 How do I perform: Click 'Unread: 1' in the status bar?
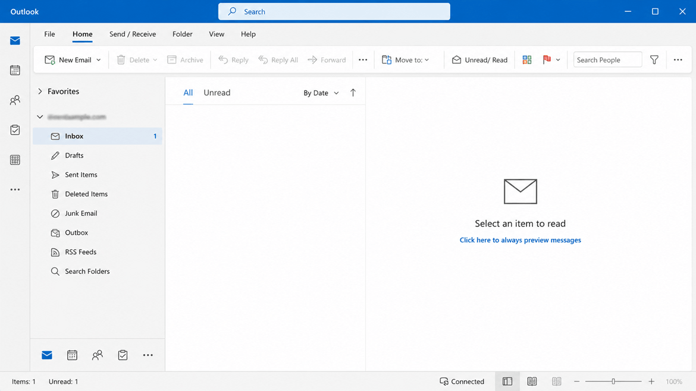pos(64,381)
